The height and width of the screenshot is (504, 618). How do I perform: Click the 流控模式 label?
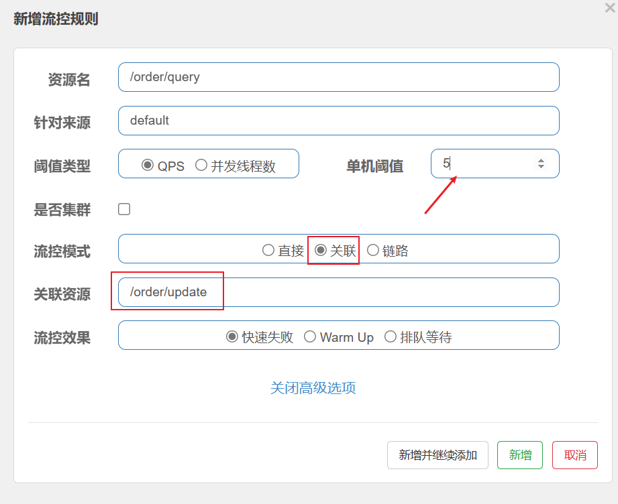coord(62,251)
